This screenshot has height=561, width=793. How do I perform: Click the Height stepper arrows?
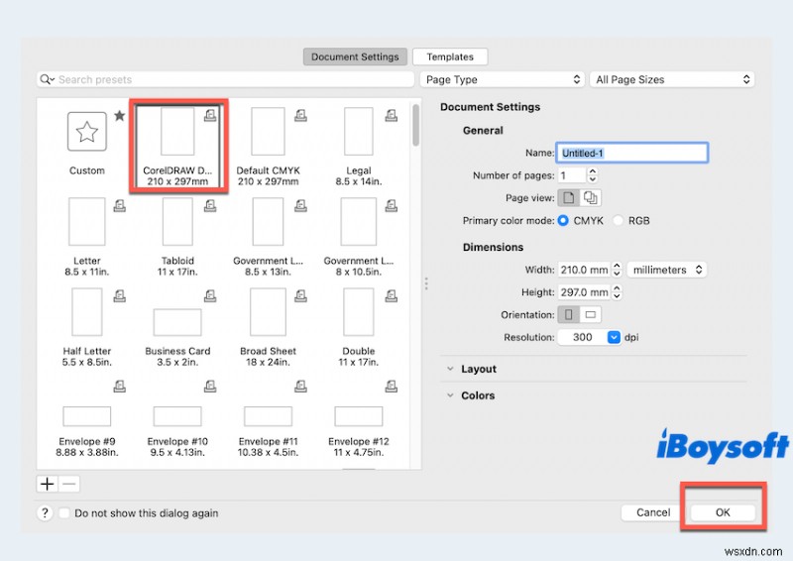coord(617,292)
